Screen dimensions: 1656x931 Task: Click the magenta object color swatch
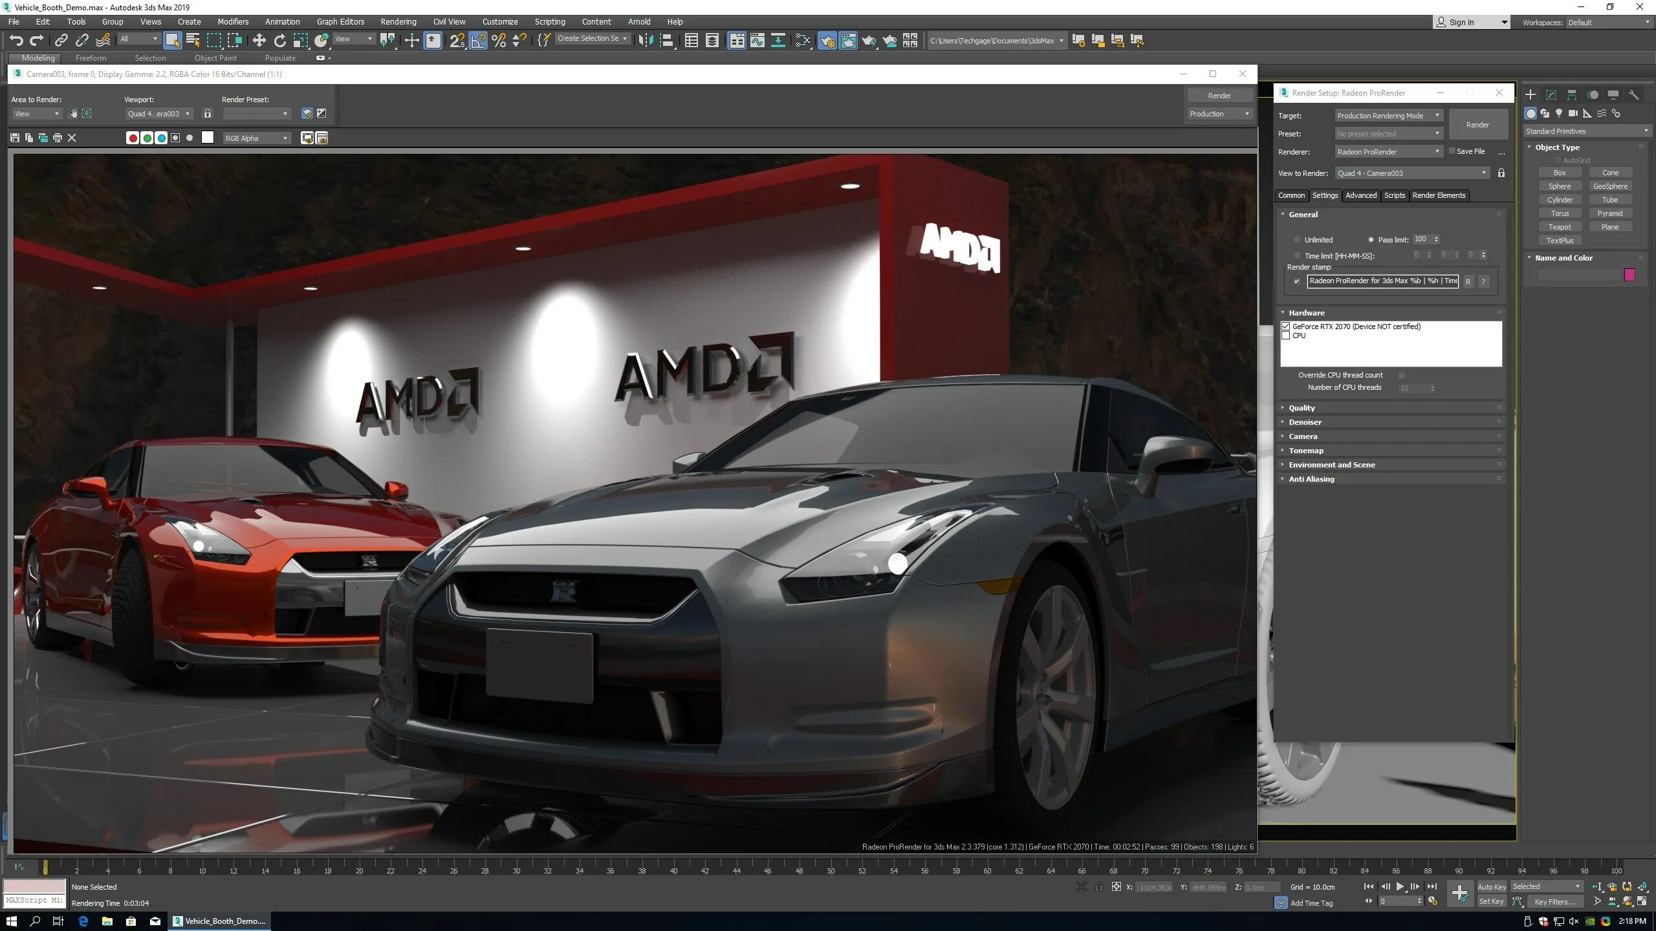(1629, 275)
